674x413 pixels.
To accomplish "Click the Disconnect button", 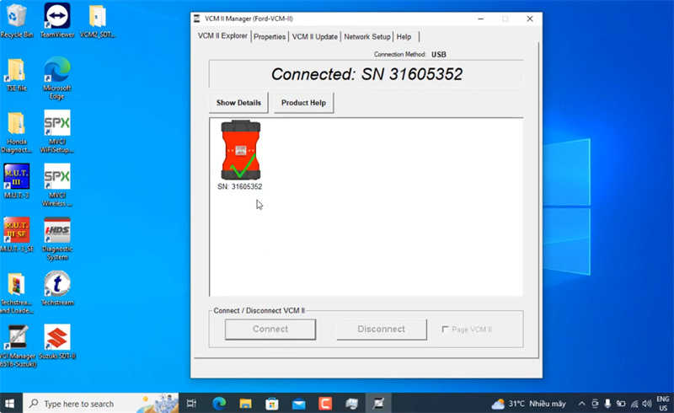I will click(382, 329).
